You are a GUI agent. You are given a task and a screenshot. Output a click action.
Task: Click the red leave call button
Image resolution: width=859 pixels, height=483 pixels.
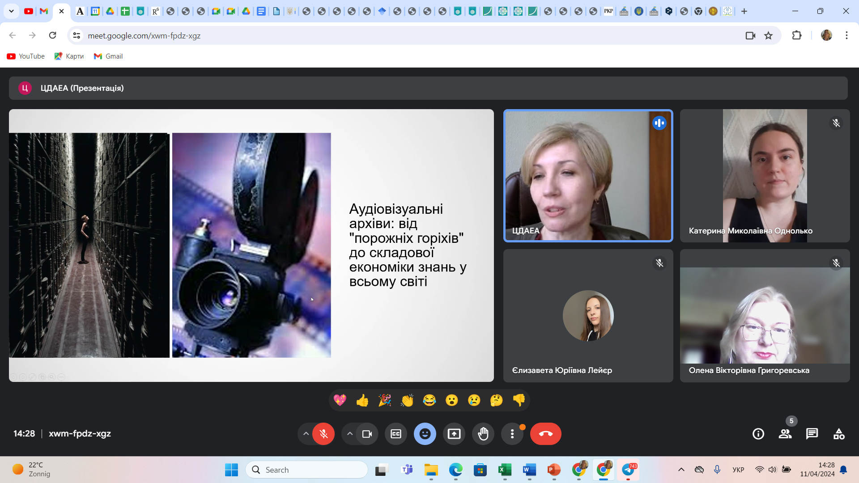coord(545,434)
